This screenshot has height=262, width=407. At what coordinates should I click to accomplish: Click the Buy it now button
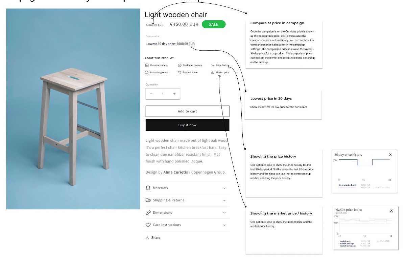187,125
